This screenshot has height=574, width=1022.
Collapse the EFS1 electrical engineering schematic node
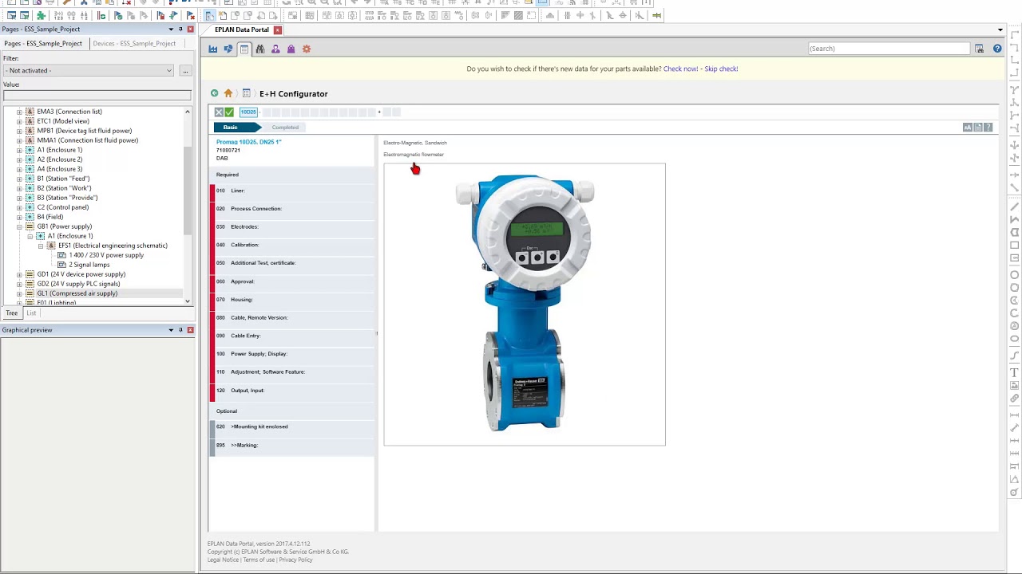click(41, 246)
